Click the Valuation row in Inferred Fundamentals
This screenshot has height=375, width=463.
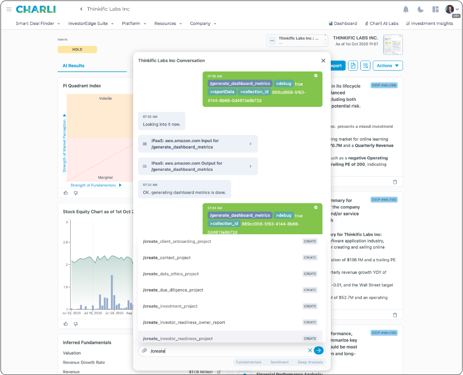[72, 353]
